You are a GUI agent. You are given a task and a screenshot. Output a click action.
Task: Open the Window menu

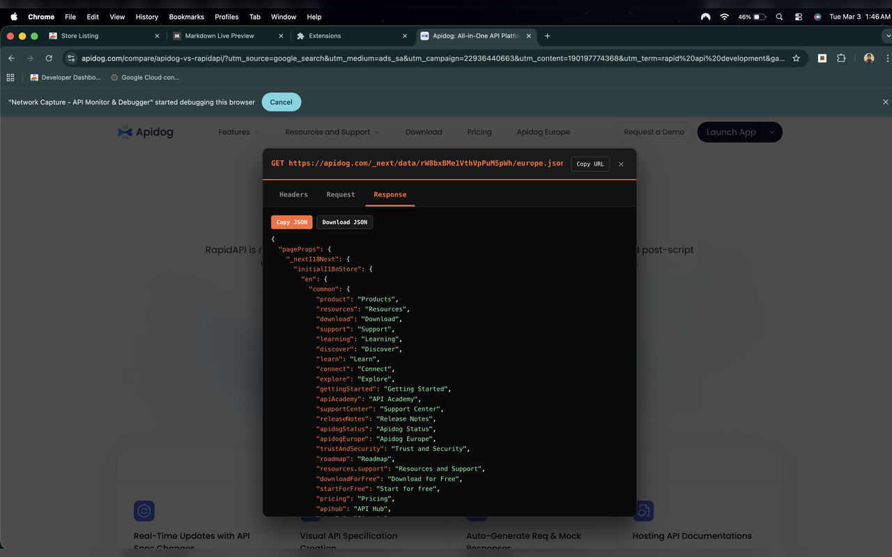[x=283, y=17]
